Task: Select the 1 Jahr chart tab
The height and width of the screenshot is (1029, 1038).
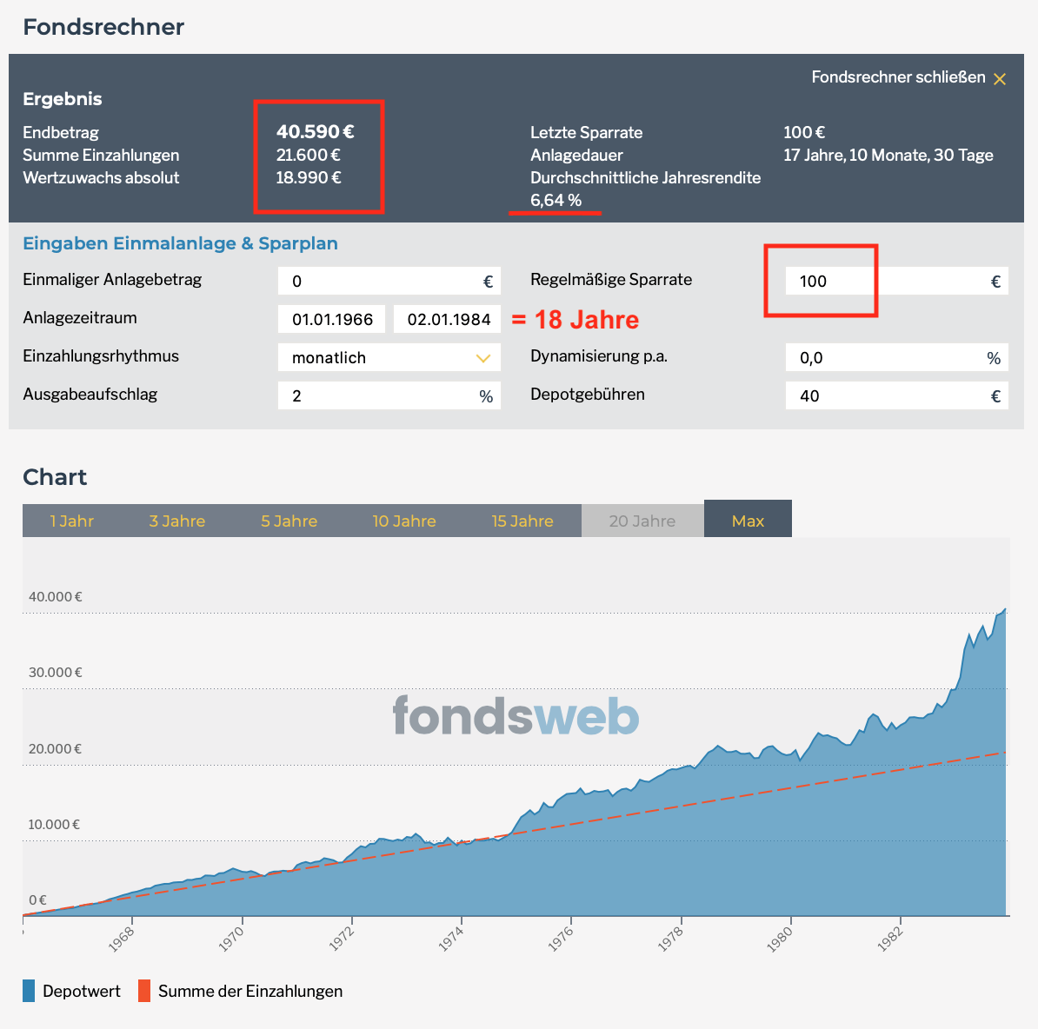Action: (x=71, y=521)
